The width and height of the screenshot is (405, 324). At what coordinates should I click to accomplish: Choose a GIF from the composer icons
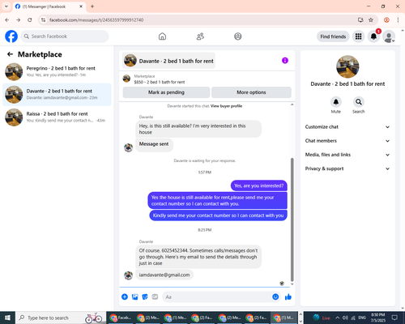tap(155, 297)
